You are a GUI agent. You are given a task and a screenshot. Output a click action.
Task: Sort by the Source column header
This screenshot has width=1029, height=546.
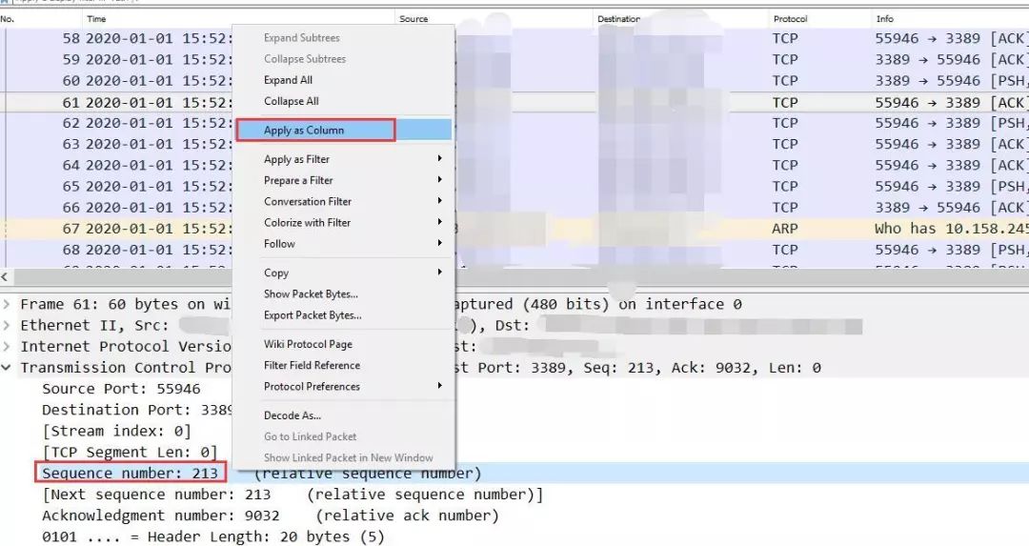[x=494, y=19]
